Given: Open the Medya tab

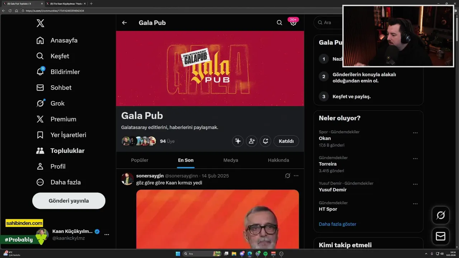Looking at the screenshot, I should (231, 160).
